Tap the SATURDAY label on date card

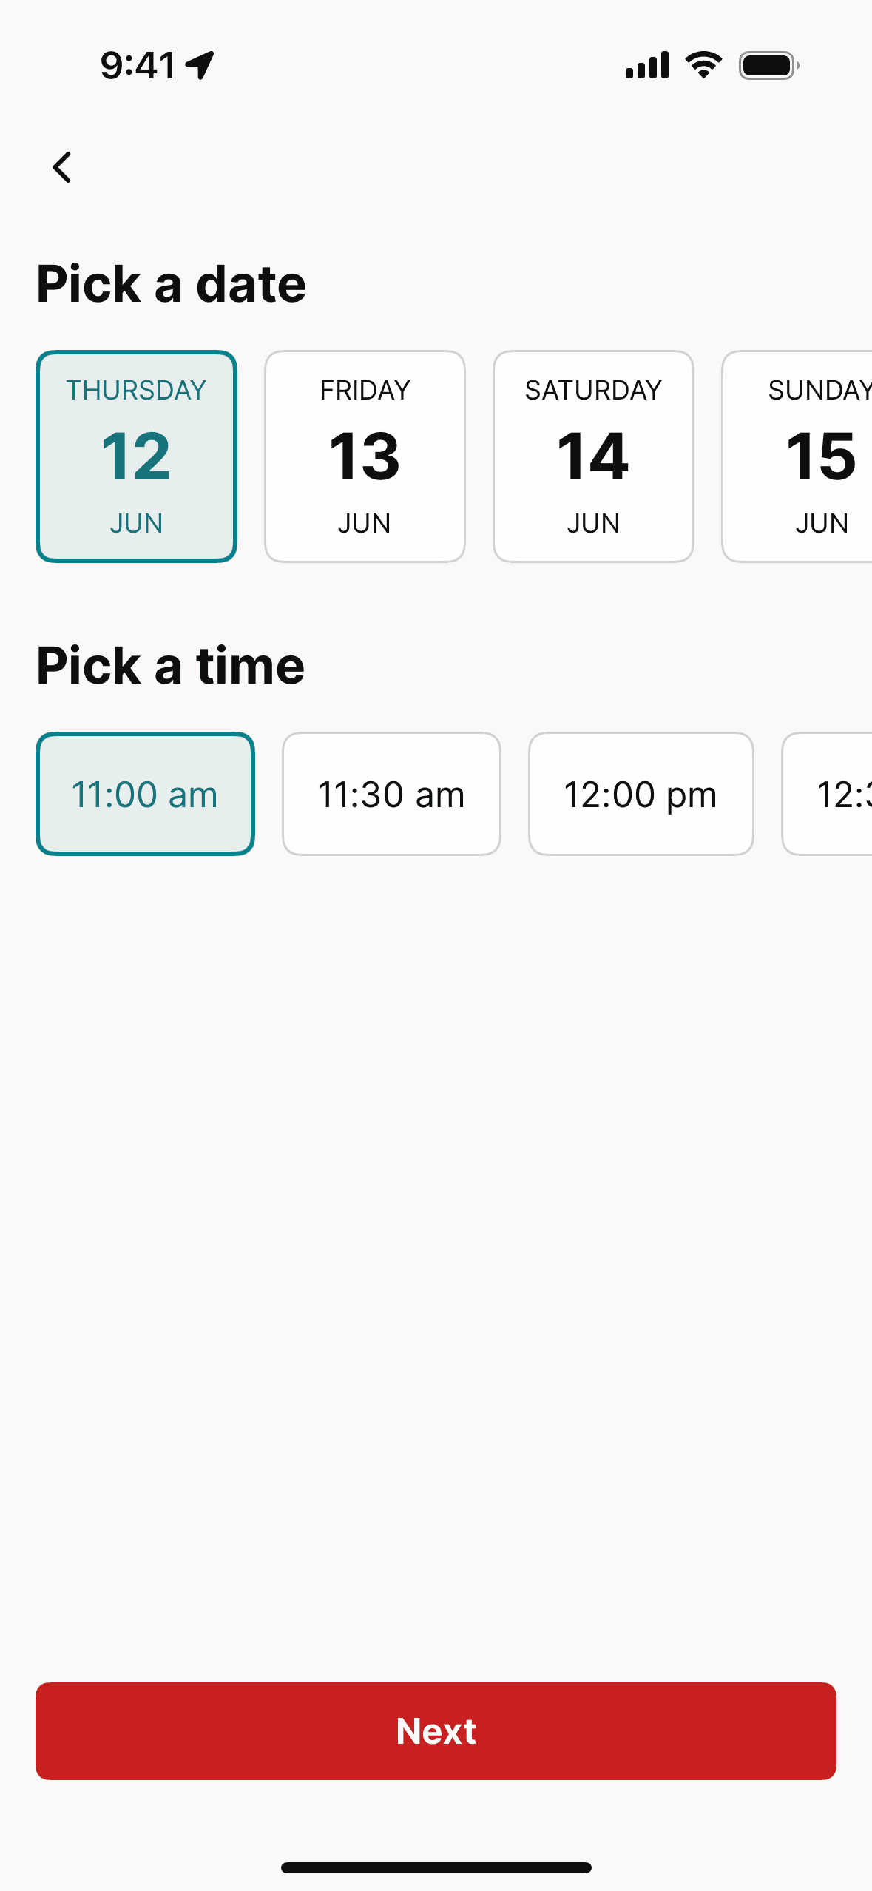pos(593,390)
